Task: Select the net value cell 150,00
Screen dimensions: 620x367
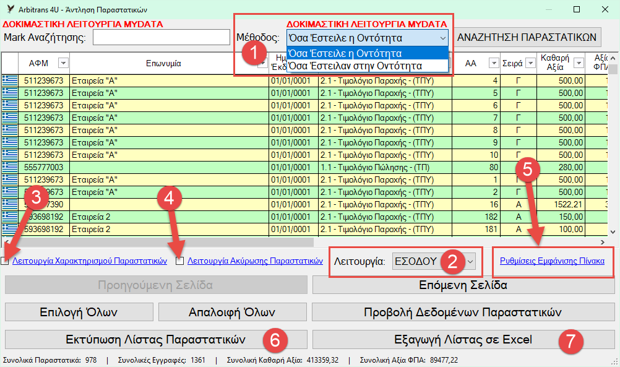Action: click(561, 217)
